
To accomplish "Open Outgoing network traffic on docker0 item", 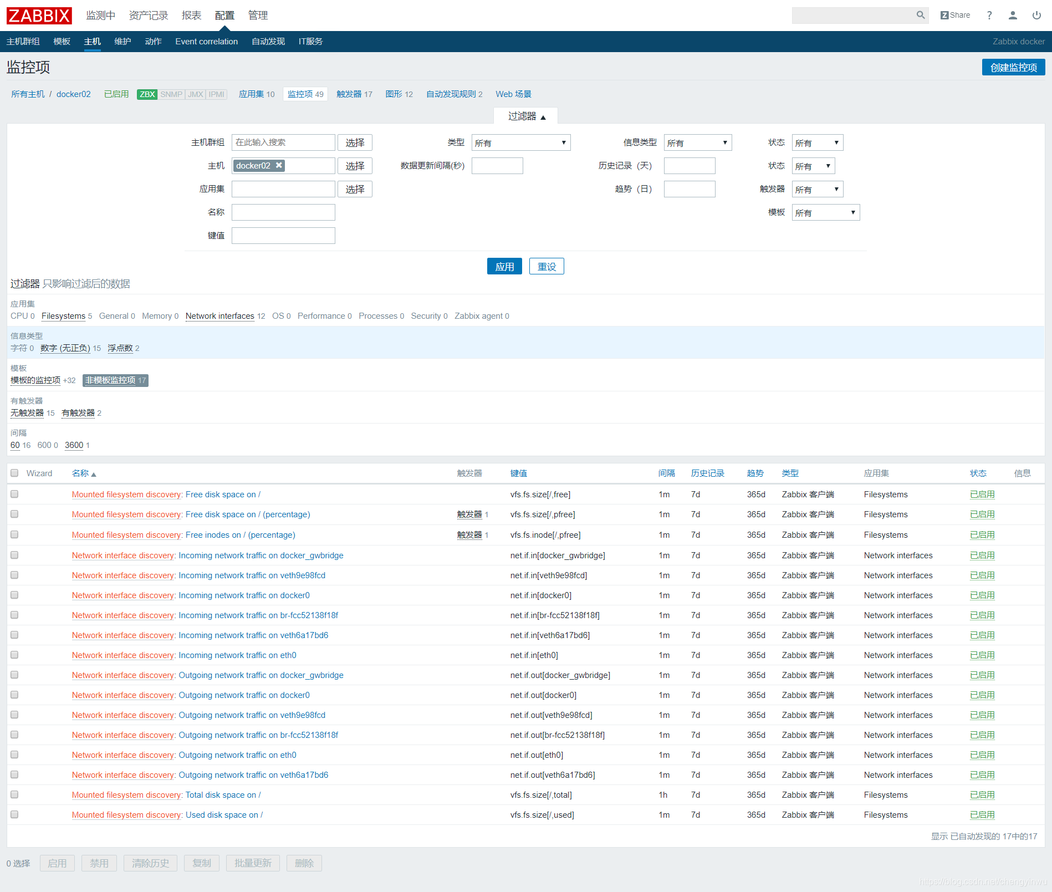I will click(244, 695).
